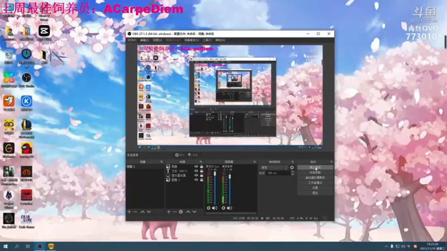Open microphone audio settings gear in mixer

point(208,208)
